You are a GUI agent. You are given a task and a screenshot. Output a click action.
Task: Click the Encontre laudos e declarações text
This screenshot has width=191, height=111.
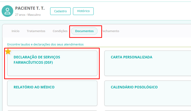45,44
